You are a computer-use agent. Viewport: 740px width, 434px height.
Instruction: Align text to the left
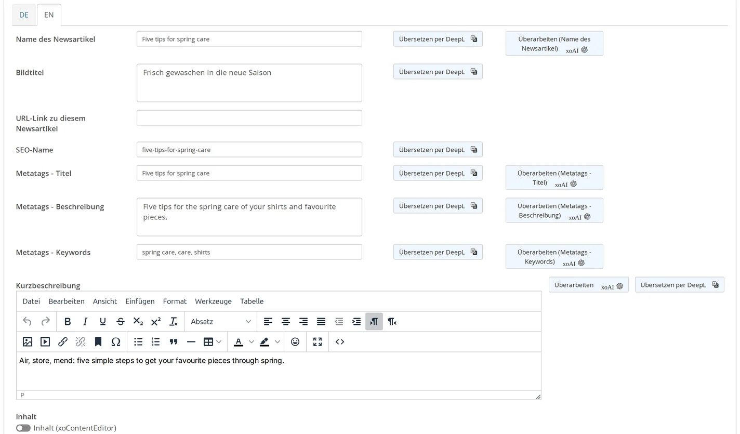[x=268, y=322]
